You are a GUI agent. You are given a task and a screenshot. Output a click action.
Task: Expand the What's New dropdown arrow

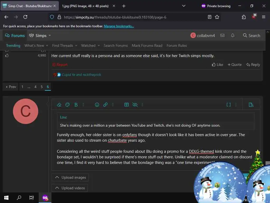47,45
